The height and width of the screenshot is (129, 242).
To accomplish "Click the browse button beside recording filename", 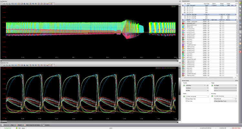I will 236,99.
